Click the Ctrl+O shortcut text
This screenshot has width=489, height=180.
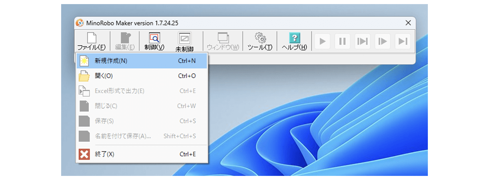click(187, 76)
